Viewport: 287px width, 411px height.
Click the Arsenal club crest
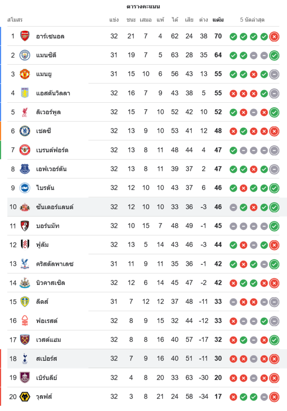25,36
